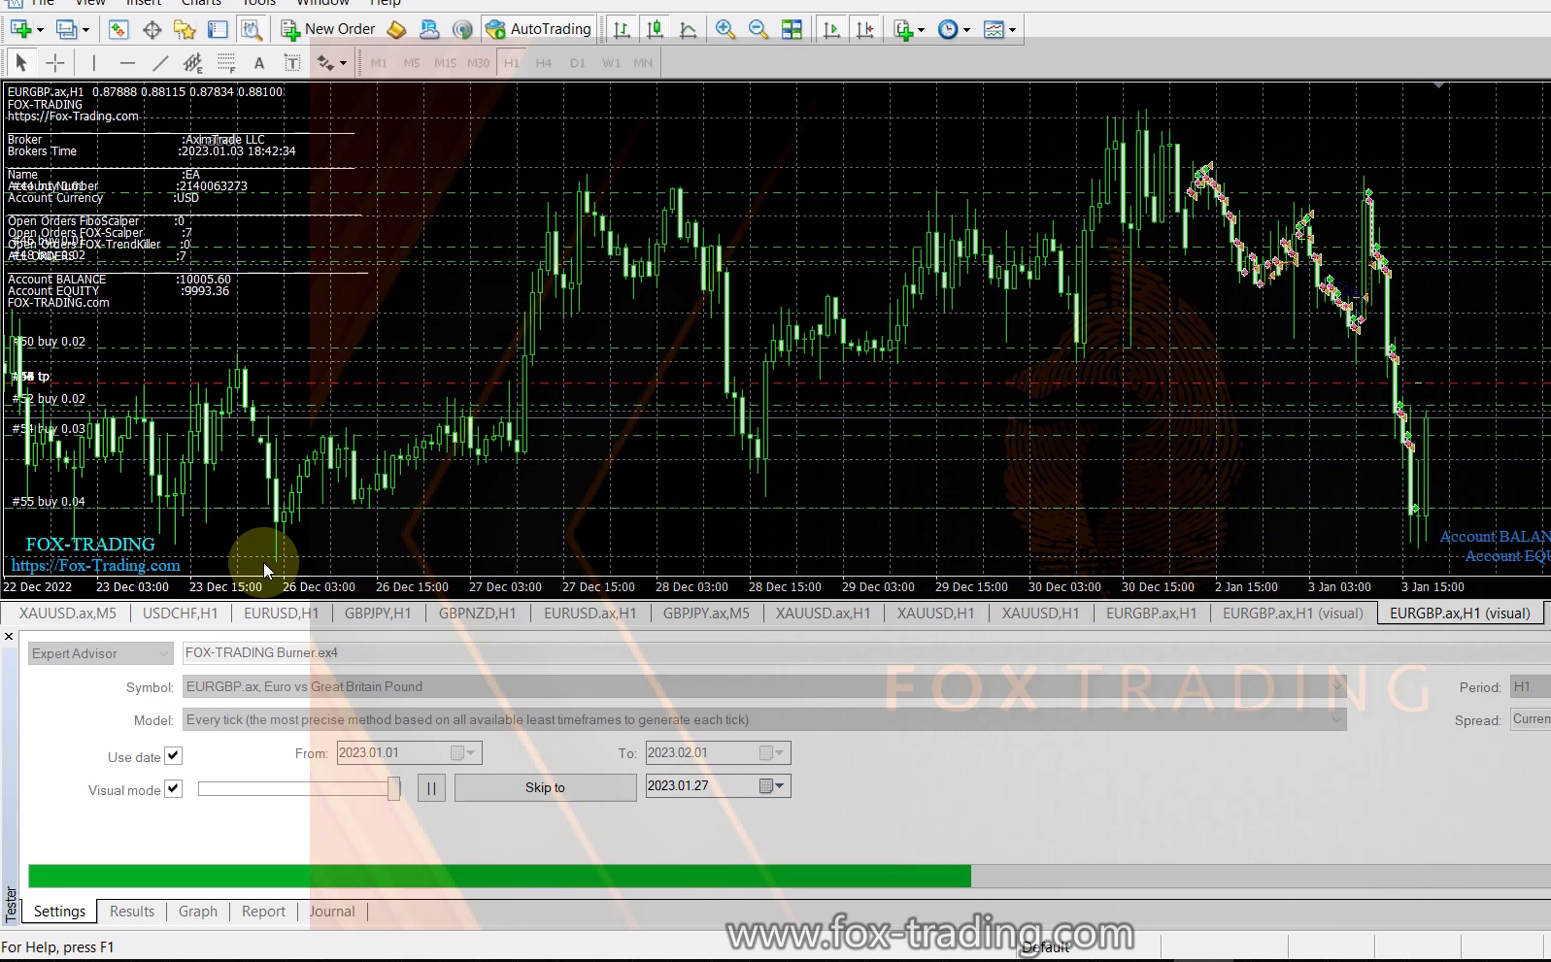Image resolution: width=1551 pixels, height=962 pixels.
Task: Click the visual mode speed slider
Action: pyautogui.click(x=299, y=788)
